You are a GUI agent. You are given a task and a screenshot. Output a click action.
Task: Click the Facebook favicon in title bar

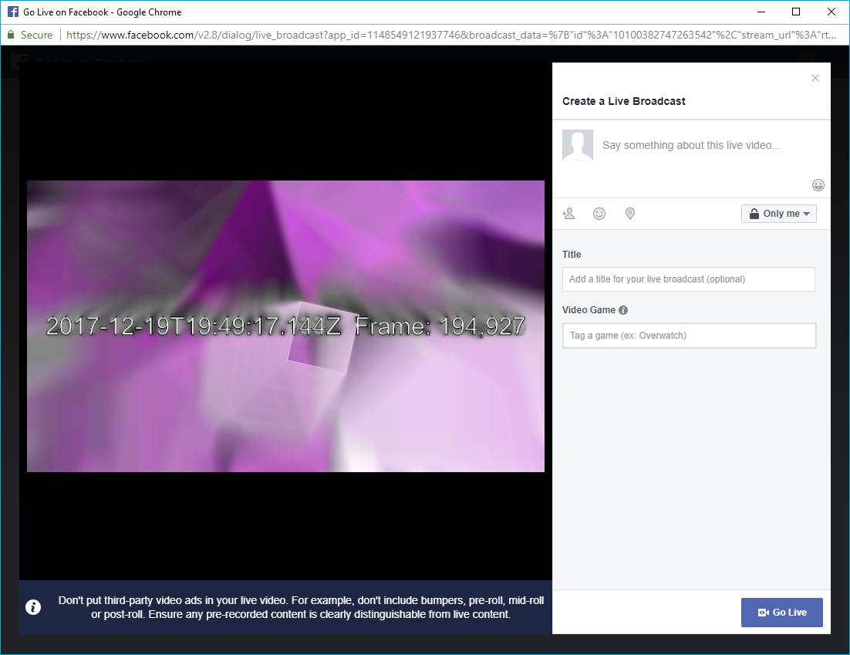click(x=12, y=12)
